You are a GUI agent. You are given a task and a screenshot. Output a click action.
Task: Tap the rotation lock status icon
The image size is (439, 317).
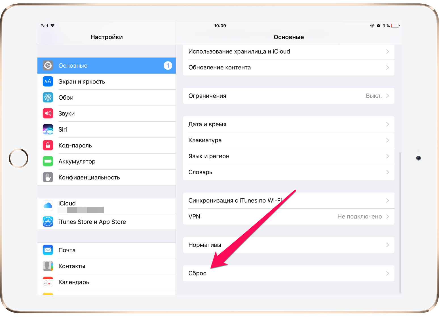pos(372,26)
